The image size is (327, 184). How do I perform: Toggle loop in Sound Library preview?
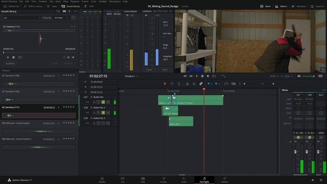(20, 57)
